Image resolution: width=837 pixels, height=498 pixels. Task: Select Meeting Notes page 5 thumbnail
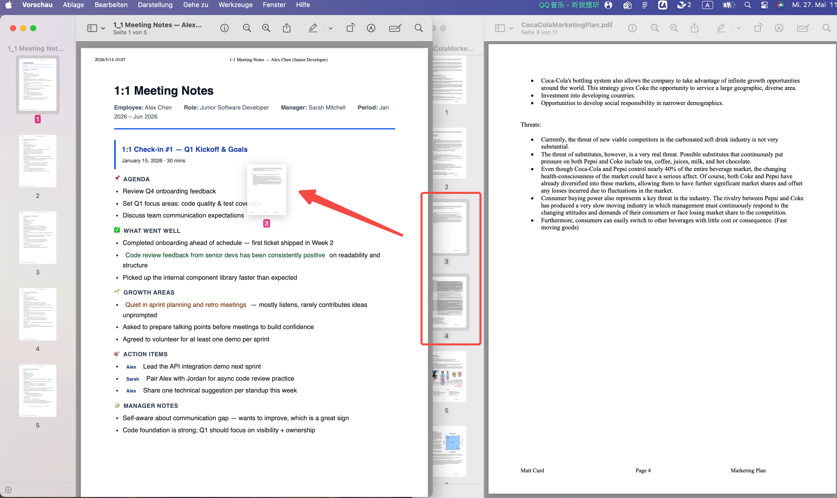coord(38,390)
